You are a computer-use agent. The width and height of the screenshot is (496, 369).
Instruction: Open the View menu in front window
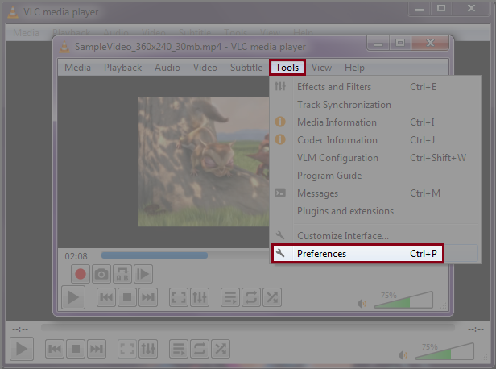(x=322, y=68)
